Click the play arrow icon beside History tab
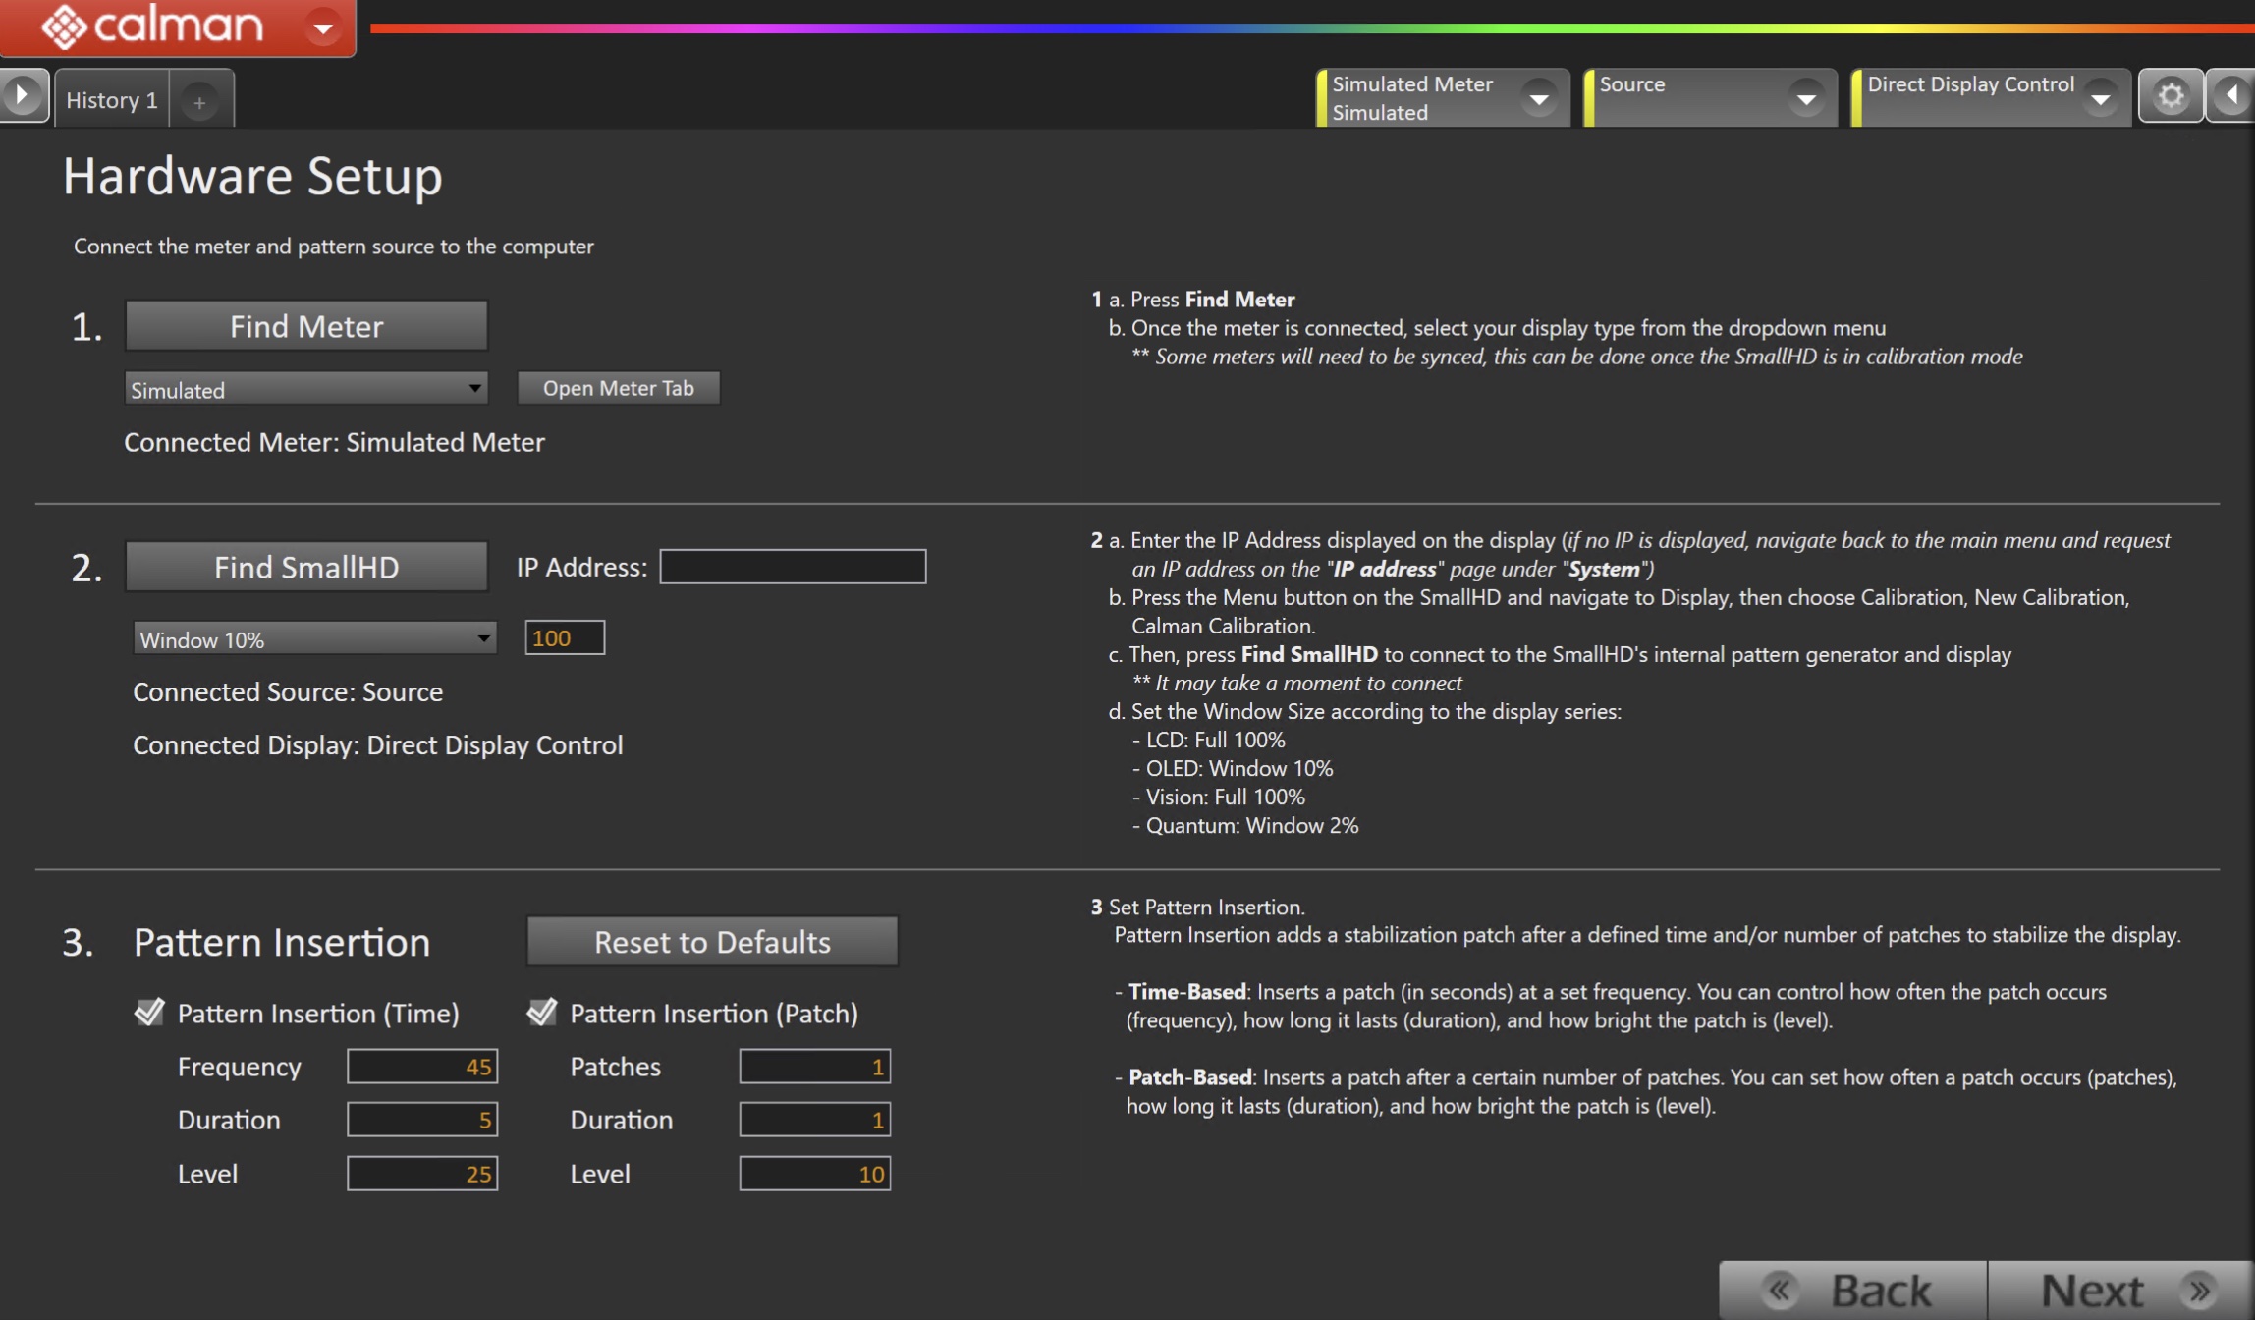The height and width of the screenshot is (1320, 2255). [x=22, y=96]
